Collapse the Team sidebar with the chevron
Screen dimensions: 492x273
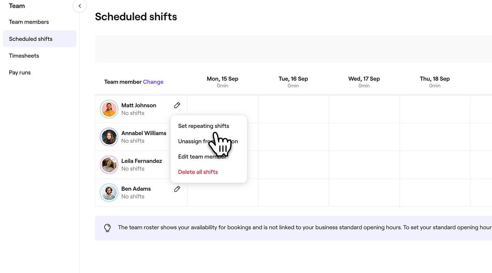(x=80, y=6)
